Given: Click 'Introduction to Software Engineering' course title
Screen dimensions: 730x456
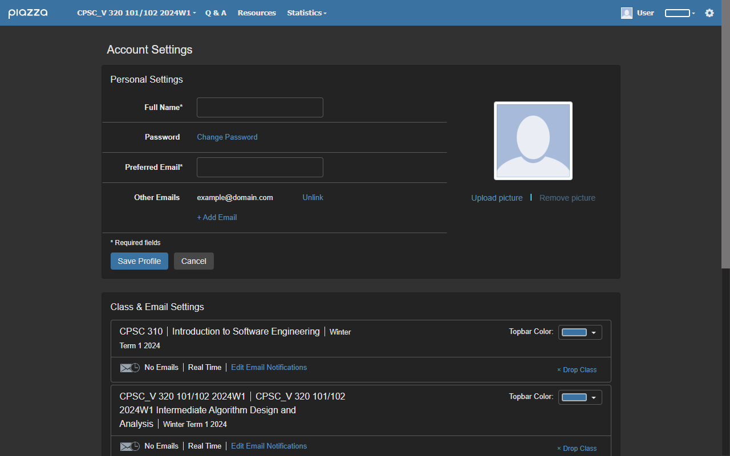Looking at the screenshot, I should pyautogui.click(x=246, y=331).
